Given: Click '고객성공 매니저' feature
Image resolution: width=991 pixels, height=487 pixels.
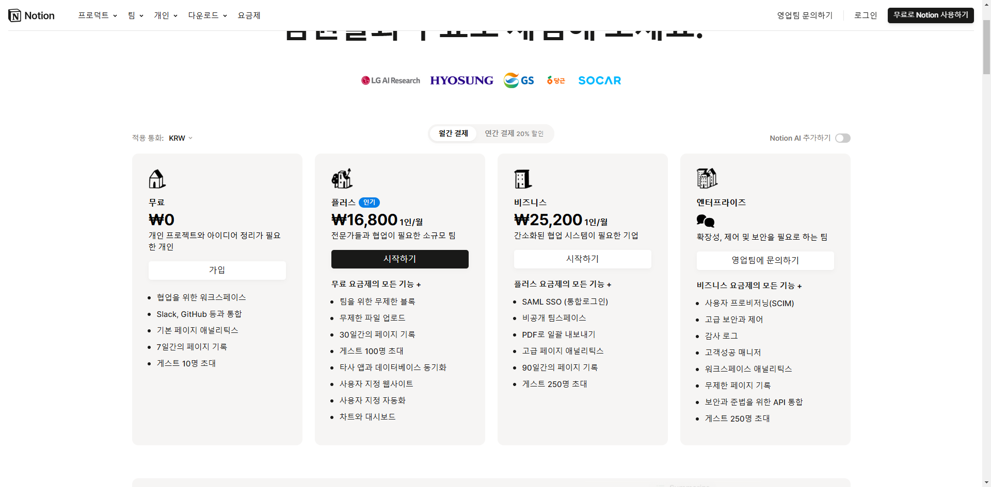Looking at the screenshot, I should (x=733, y=352).
